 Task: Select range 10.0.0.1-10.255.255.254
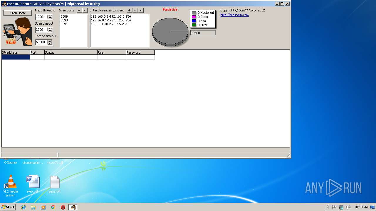point(109,24)
